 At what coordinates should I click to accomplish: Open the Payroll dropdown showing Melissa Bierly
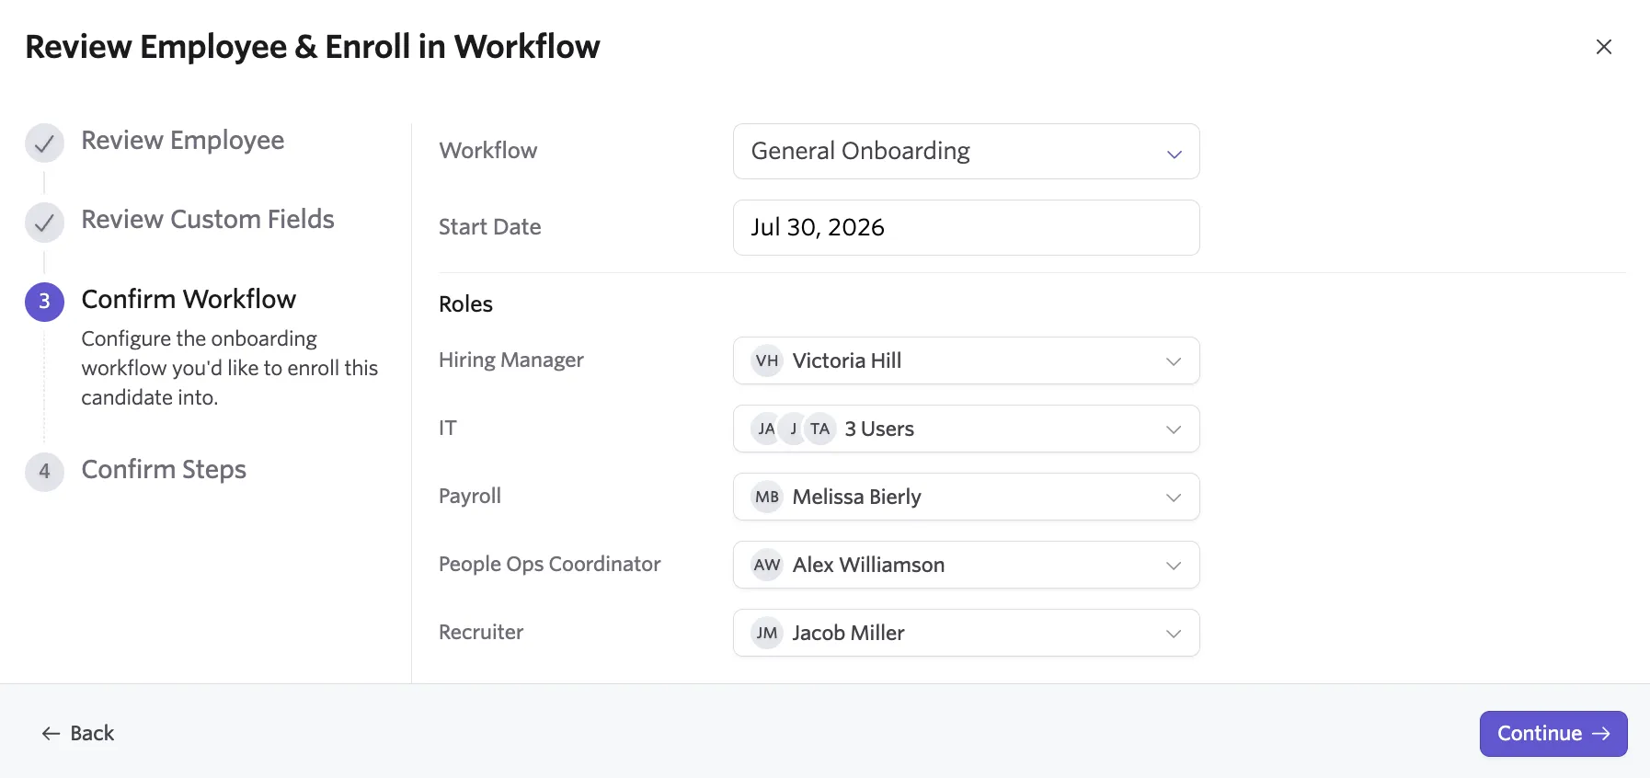(x=966, y=497)
